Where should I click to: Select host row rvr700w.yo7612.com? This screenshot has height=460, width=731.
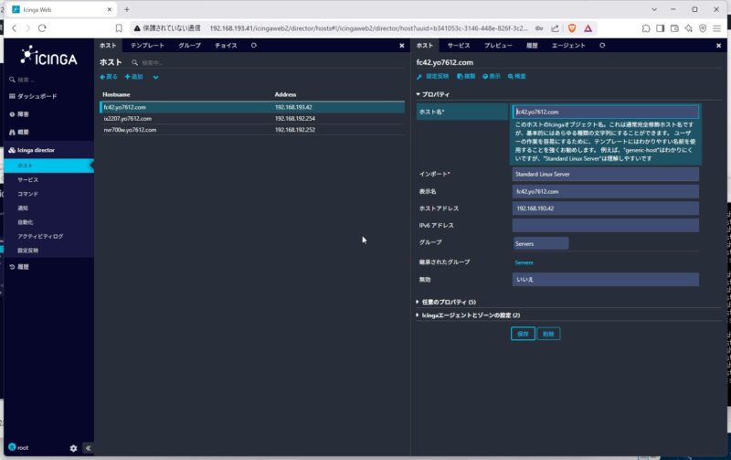pyautogui.click(x=252, y=130)
